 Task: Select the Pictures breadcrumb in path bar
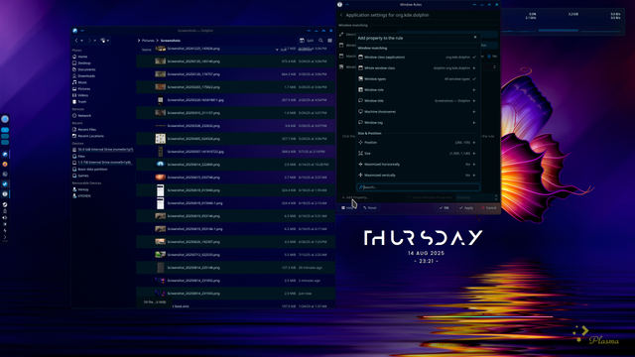point(148,41)
